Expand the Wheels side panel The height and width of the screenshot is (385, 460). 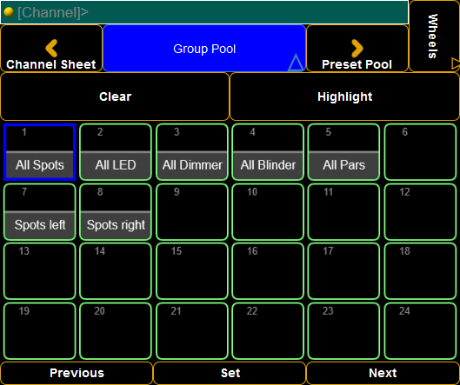(434, 36)
